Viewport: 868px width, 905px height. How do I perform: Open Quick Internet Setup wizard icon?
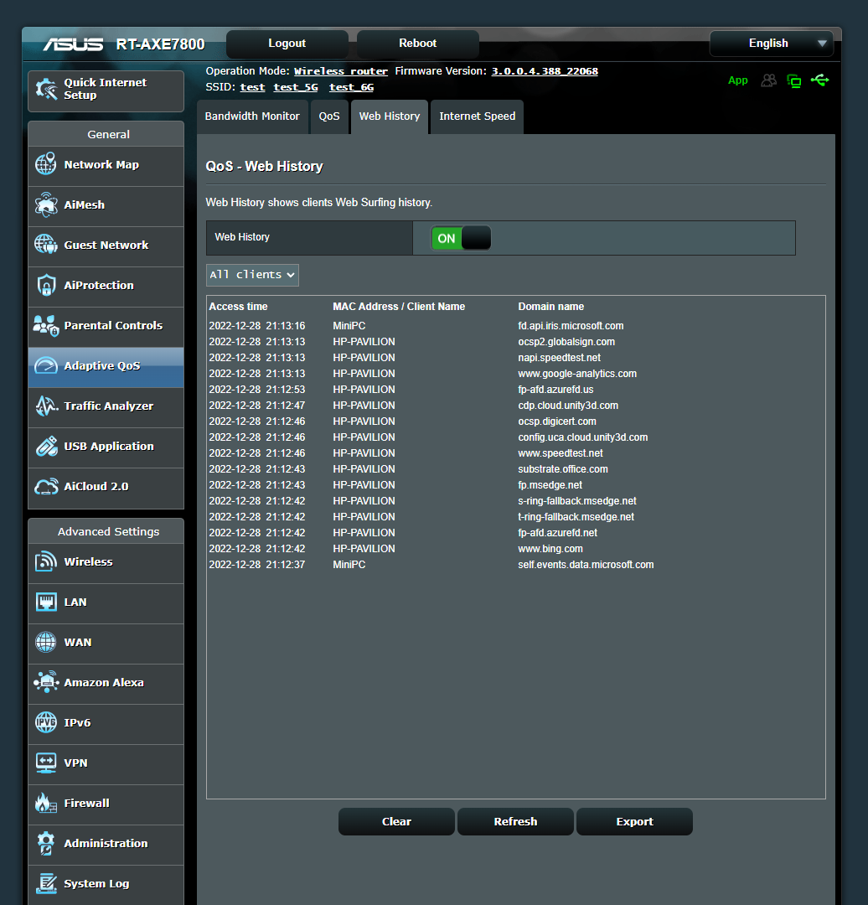(46, 89)
